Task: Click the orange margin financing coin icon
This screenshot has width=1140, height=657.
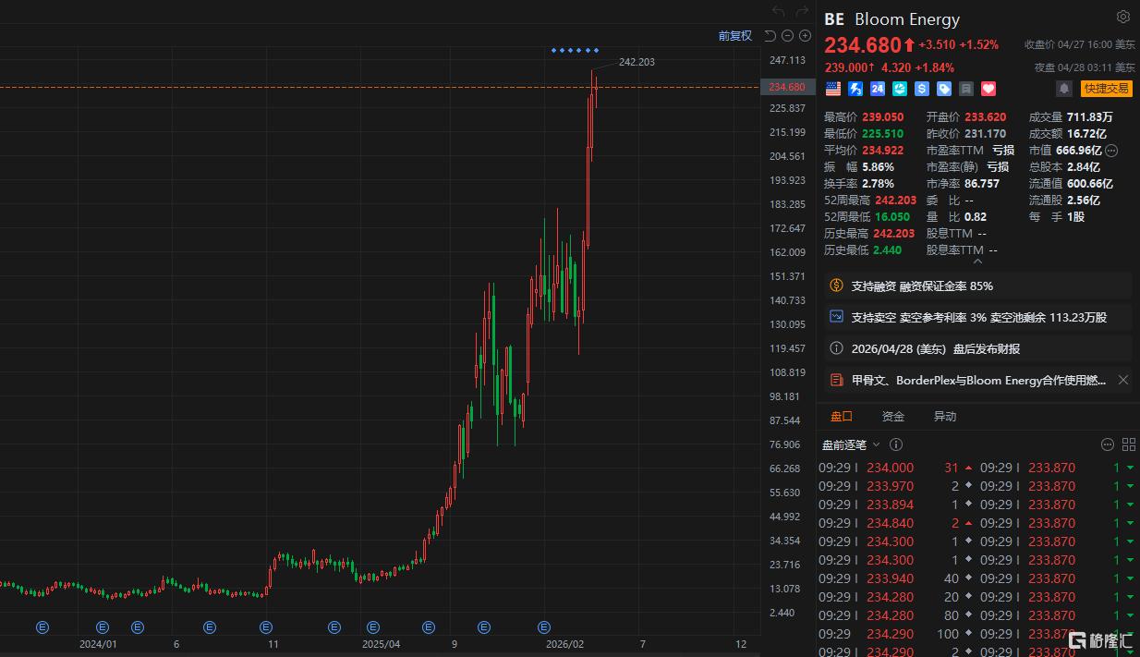Action: [837, 286]
